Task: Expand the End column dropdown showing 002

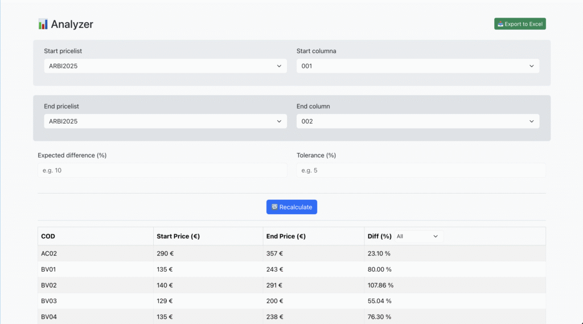Action: click(417, 121)
